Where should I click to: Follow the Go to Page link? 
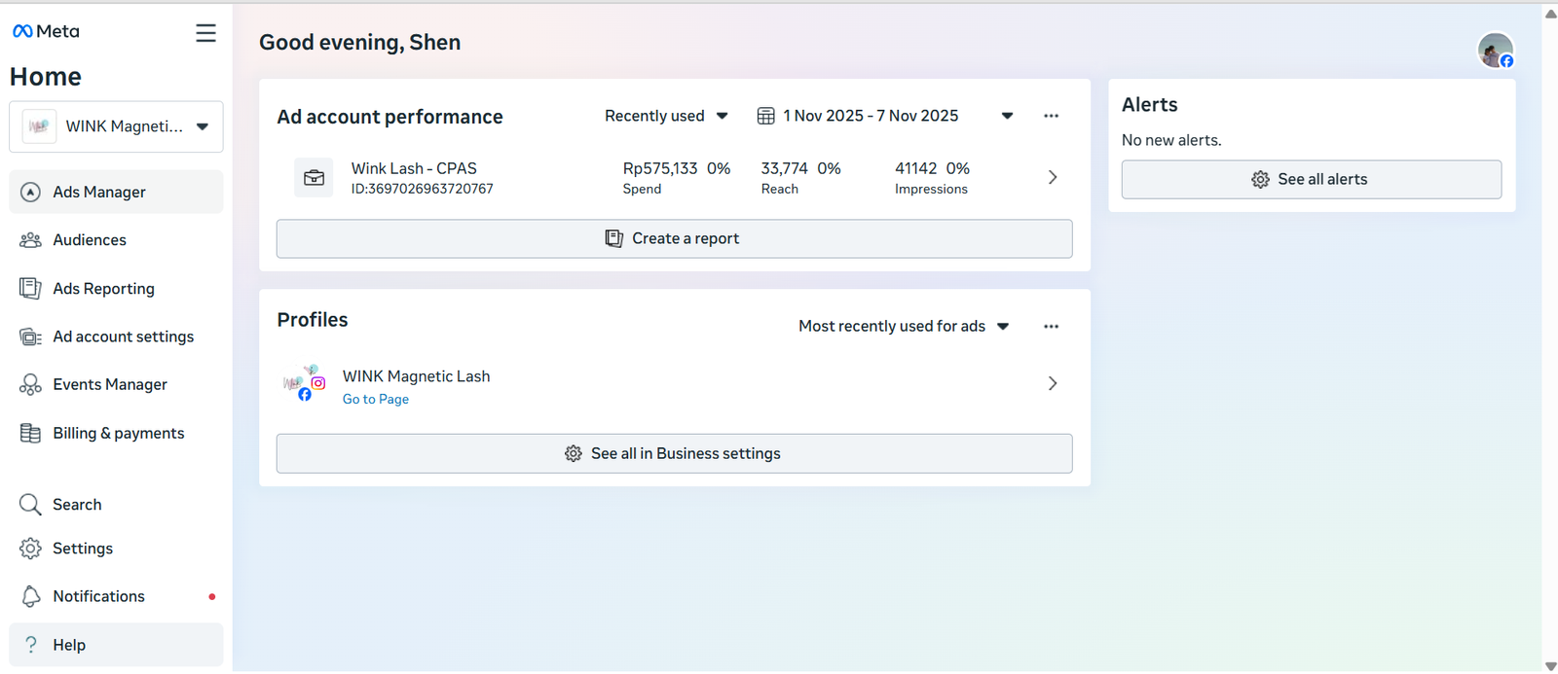(376, 400)
